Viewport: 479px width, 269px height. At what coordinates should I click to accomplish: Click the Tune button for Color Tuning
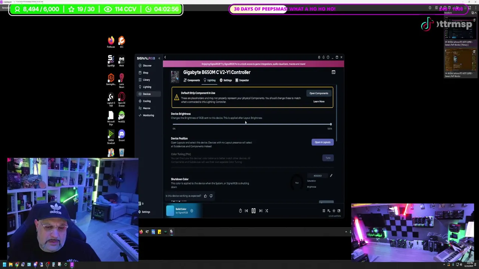pos(328,158)
